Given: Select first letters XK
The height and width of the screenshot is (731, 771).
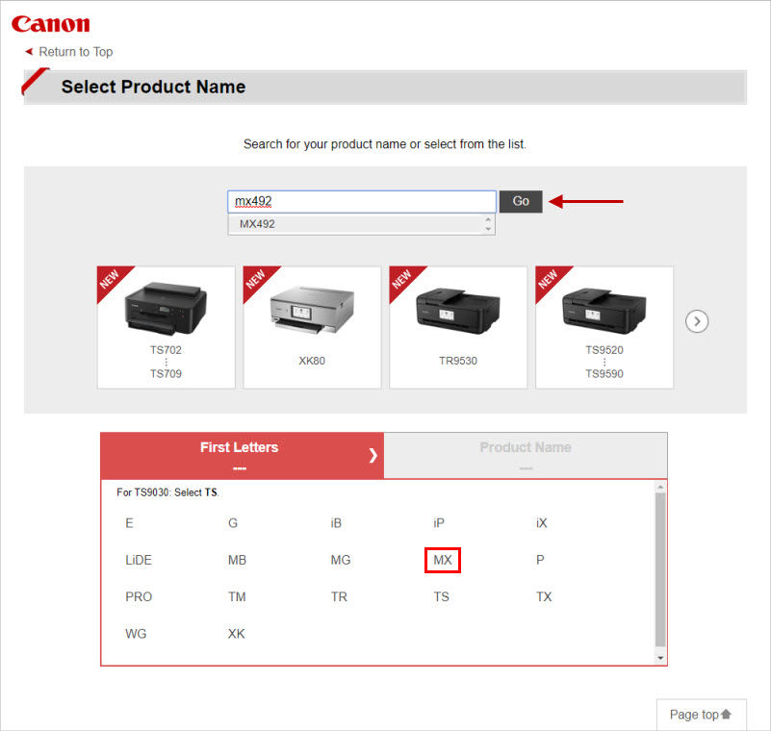Looking at the screenshot, I should (x=237, y=634).
